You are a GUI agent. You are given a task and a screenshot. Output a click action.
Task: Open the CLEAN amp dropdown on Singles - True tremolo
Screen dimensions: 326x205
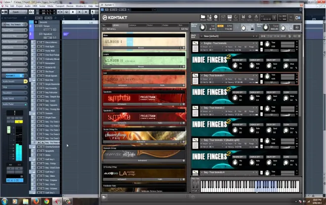(290, 60)
